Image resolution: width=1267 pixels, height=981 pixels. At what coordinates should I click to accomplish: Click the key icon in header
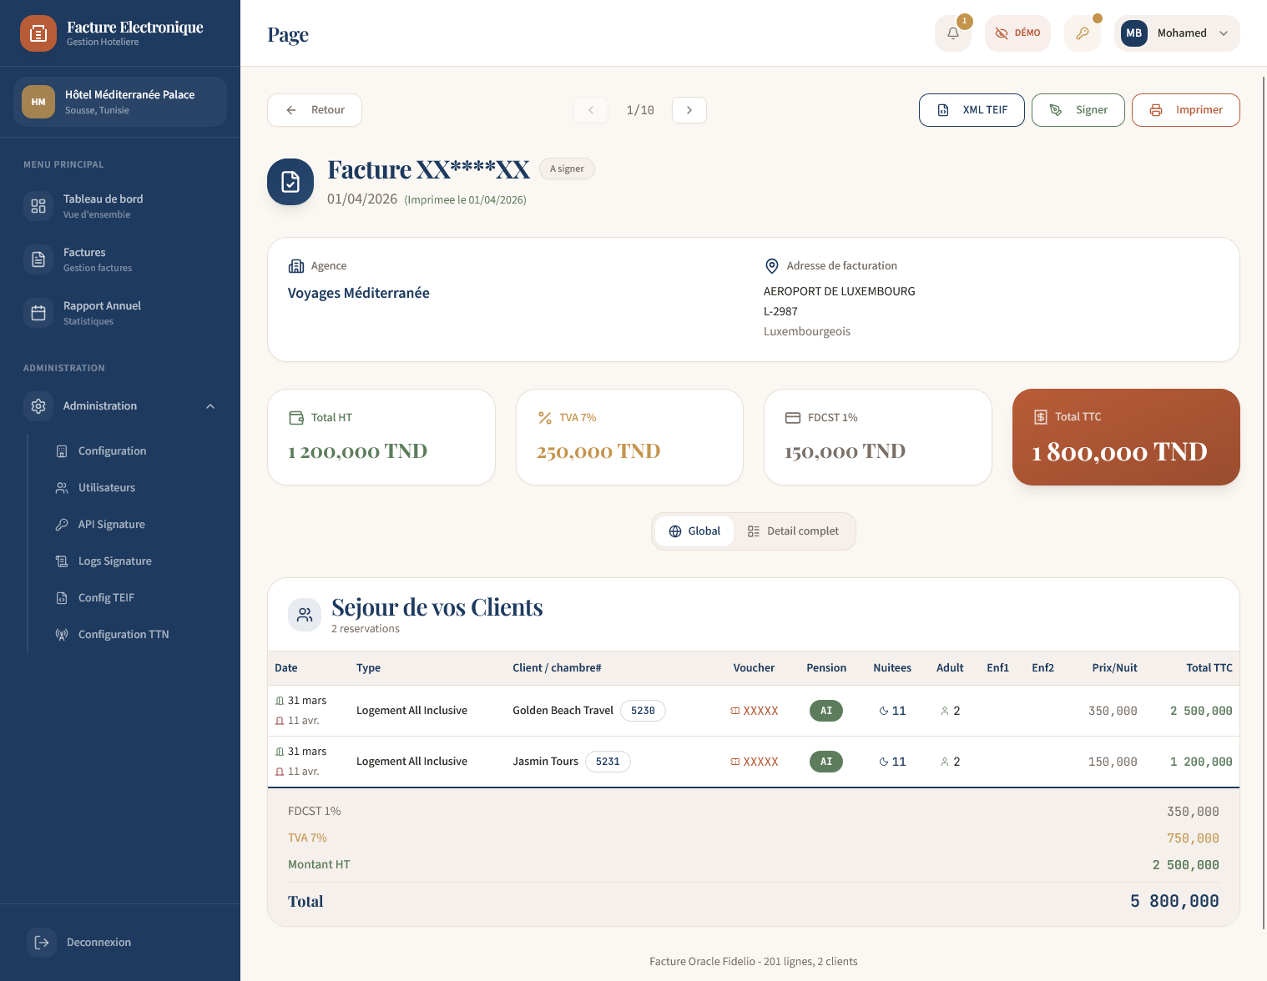(1082, 33)
